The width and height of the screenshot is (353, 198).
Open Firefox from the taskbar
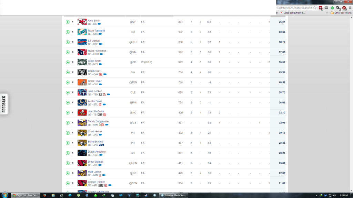[44, 195]
